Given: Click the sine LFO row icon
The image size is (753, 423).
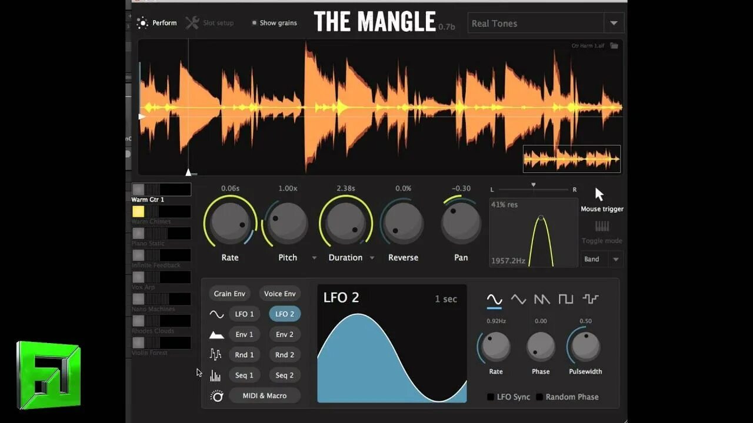Looking at the screenshot, I should tap(216, 314).
